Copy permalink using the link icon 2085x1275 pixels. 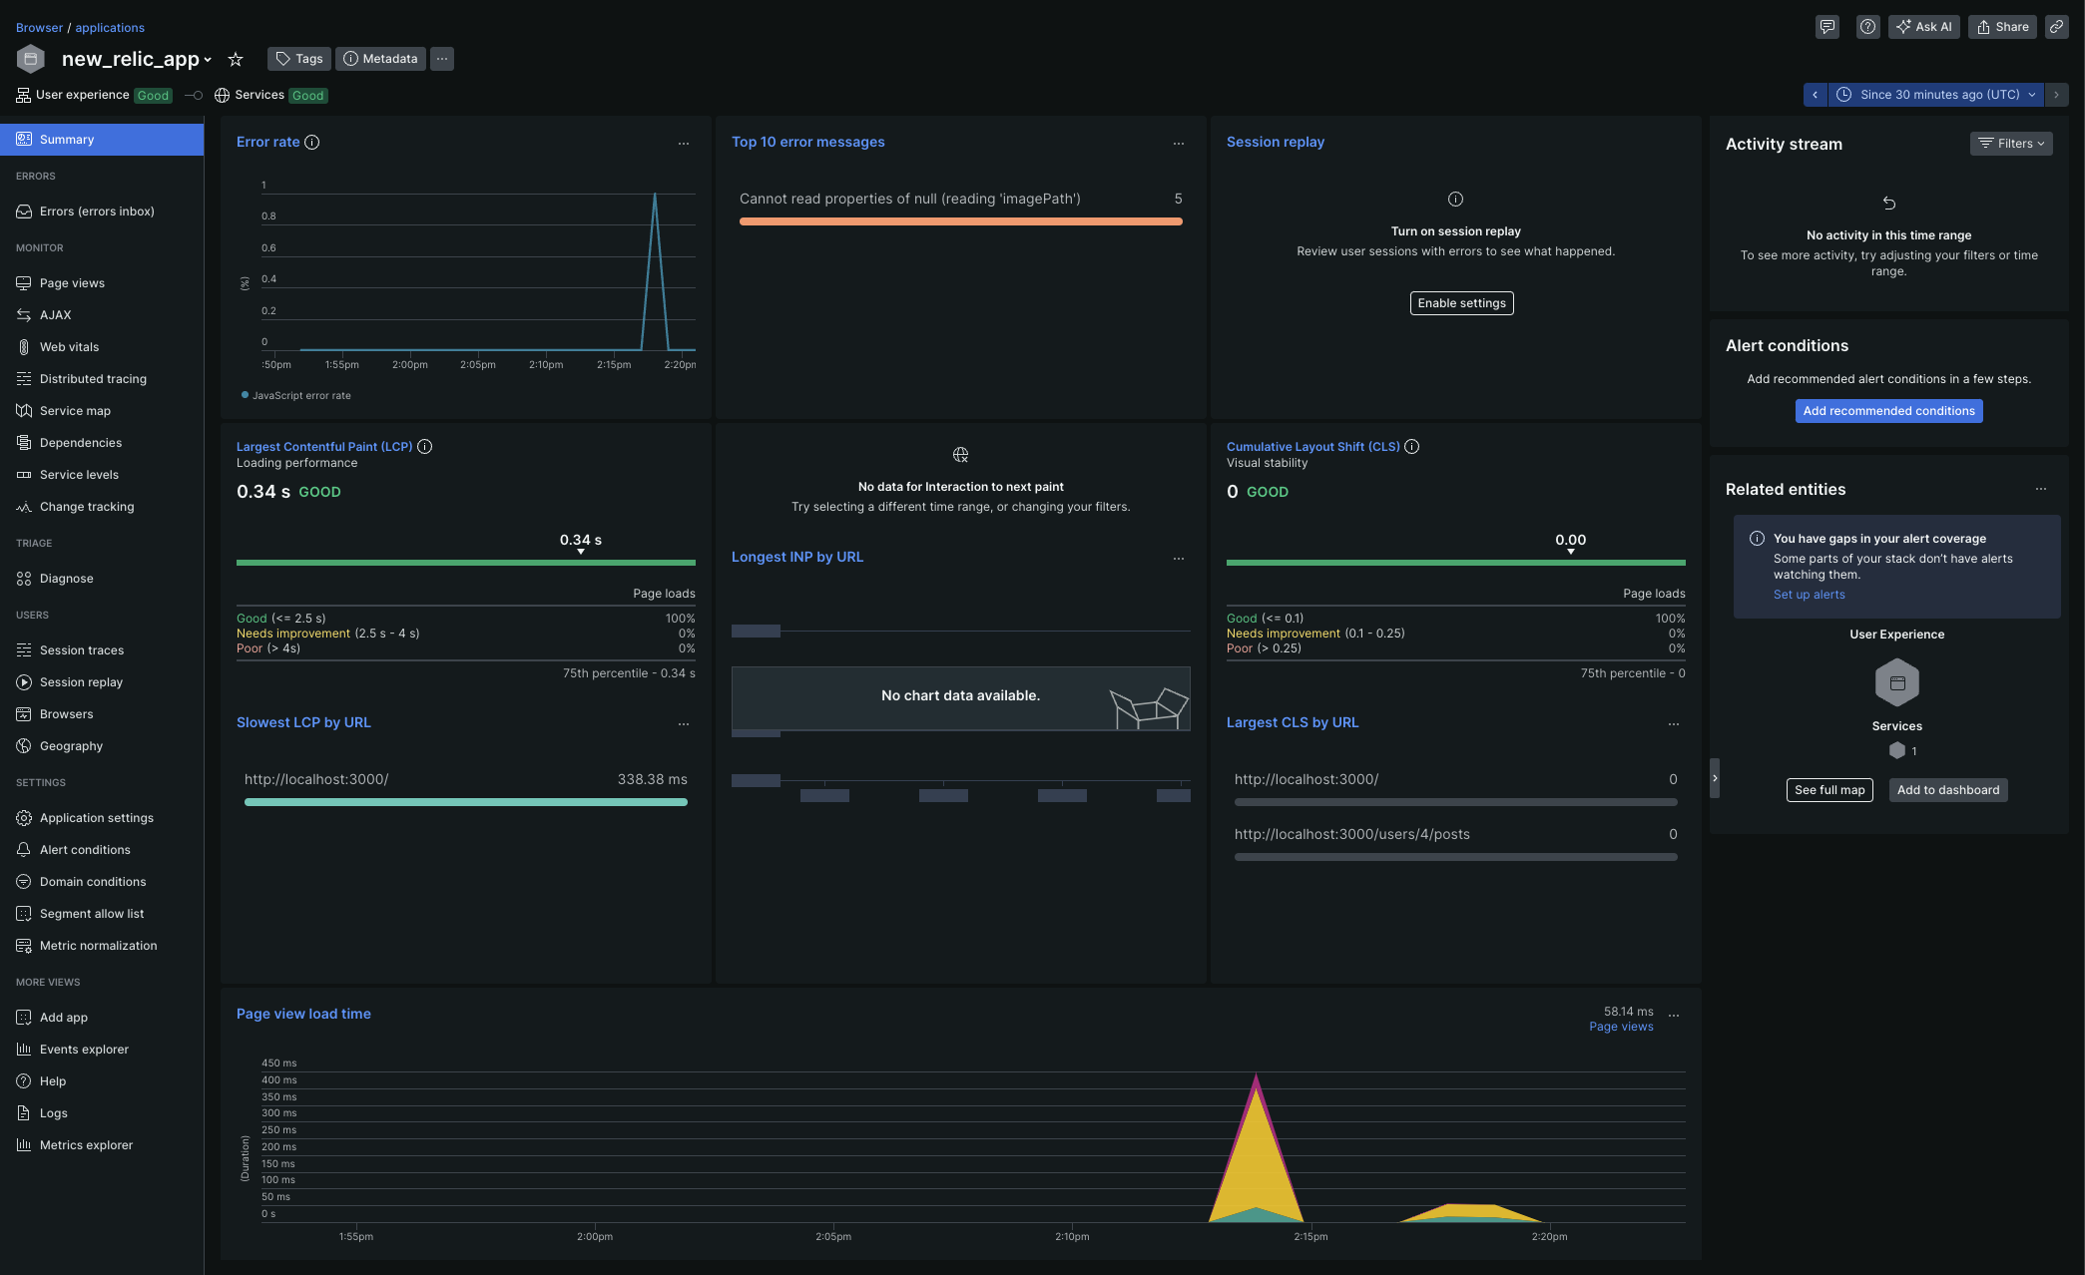coord(2056,27)
